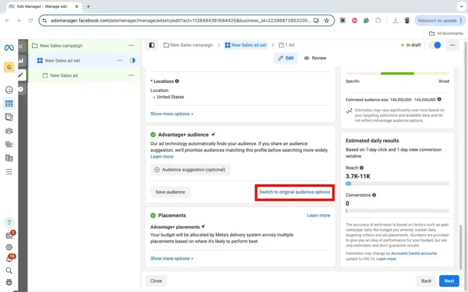Open All tools hamburger menu
Viewport: 468px width, 292px height.
coord(9,172)
